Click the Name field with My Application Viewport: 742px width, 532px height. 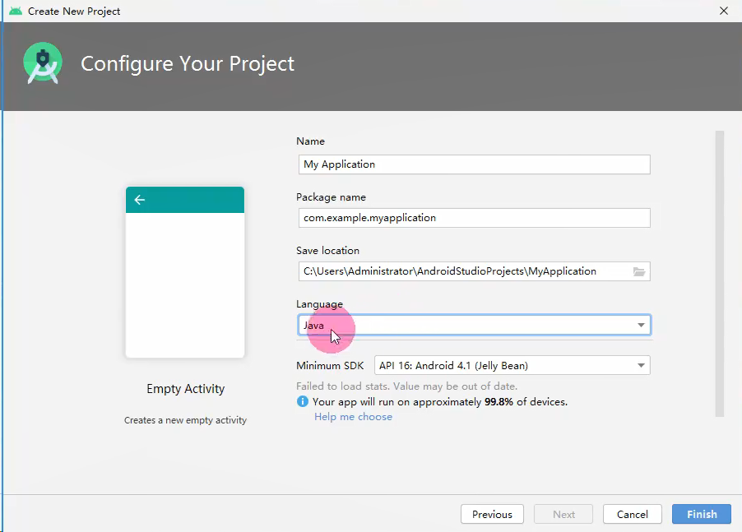point(474,164)
